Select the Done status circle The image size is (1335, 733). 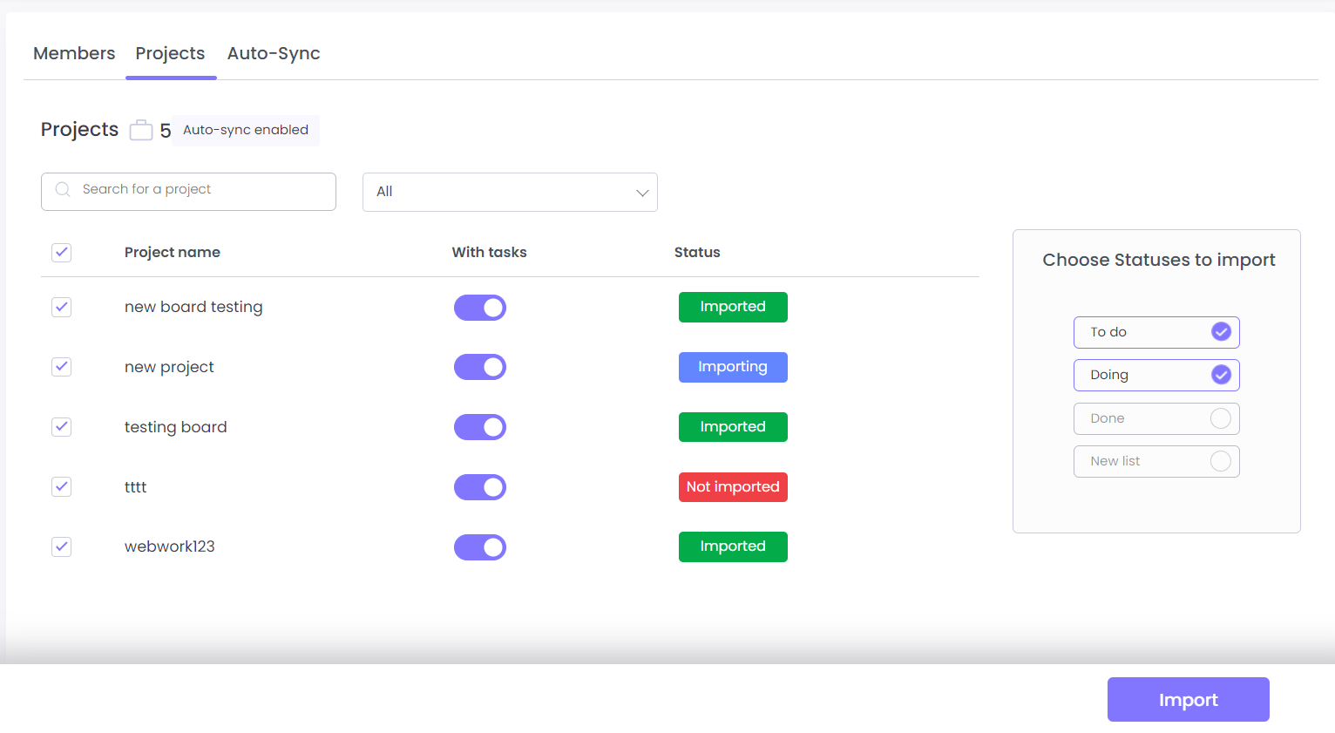click(1221, 418)
